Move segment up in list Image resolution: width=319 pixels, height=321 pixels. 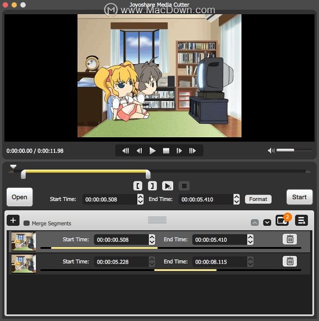(255, 222)
